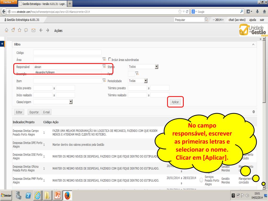
Task: Collapse the Filtro panel chevron
Action: pos(253,44)
